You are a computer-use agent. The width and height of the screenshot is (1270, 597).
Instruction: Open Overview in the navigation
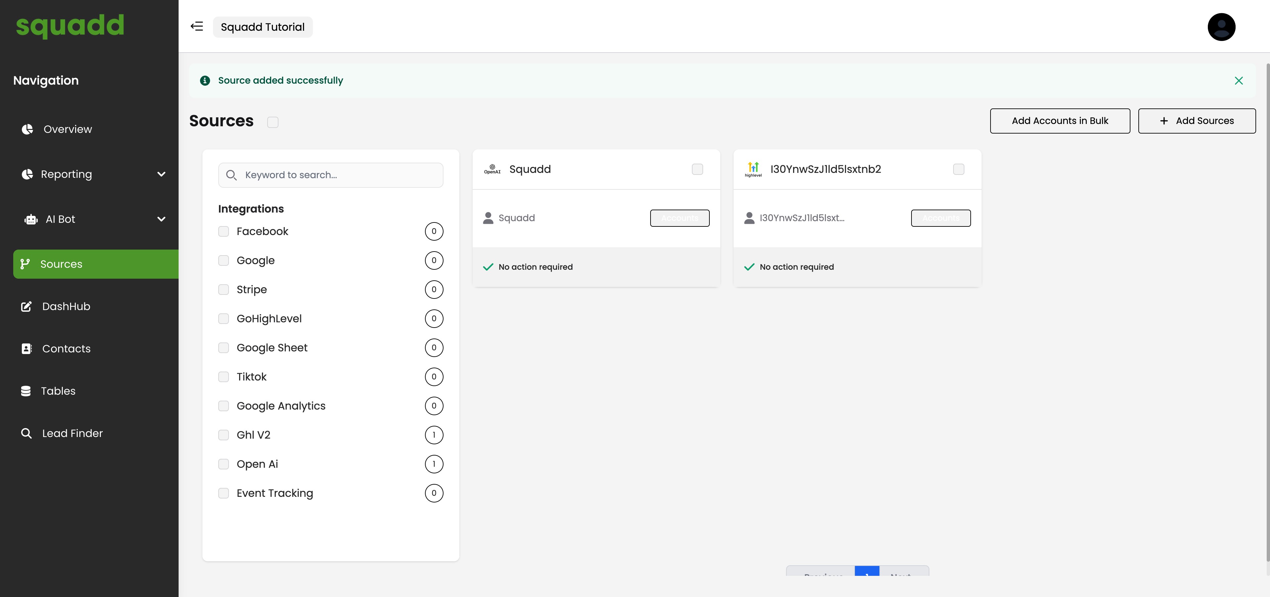[x=67, y=129]
